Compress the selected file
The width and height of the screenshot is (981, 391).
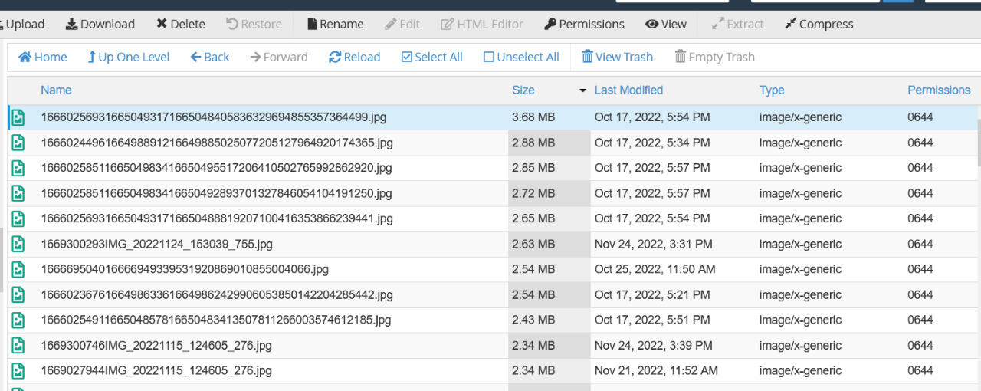(819, 24)
